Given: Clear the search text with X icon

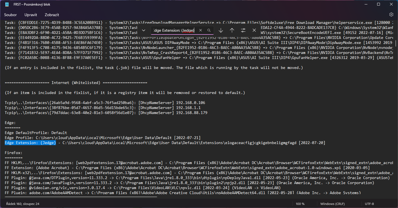Looking at the screenshot, I should [200, 30].
